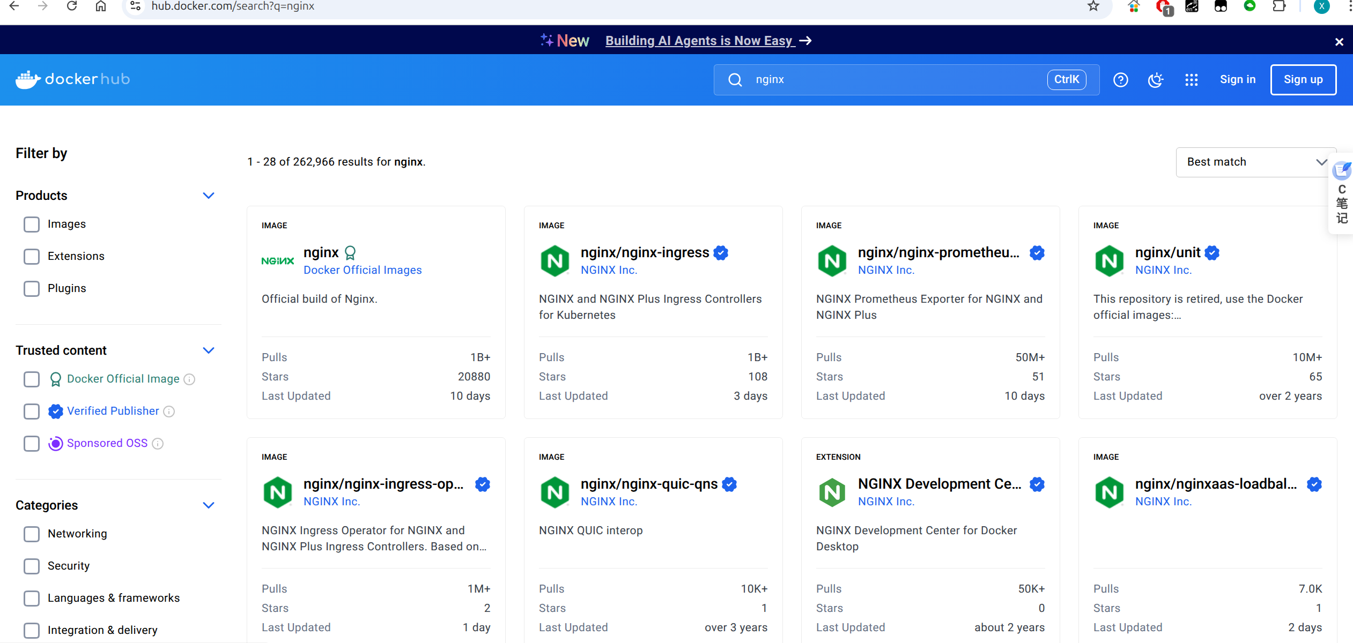
Task: Click Sponsored OSS info icon
Action: pyautogui.click(x=158, y=444)
